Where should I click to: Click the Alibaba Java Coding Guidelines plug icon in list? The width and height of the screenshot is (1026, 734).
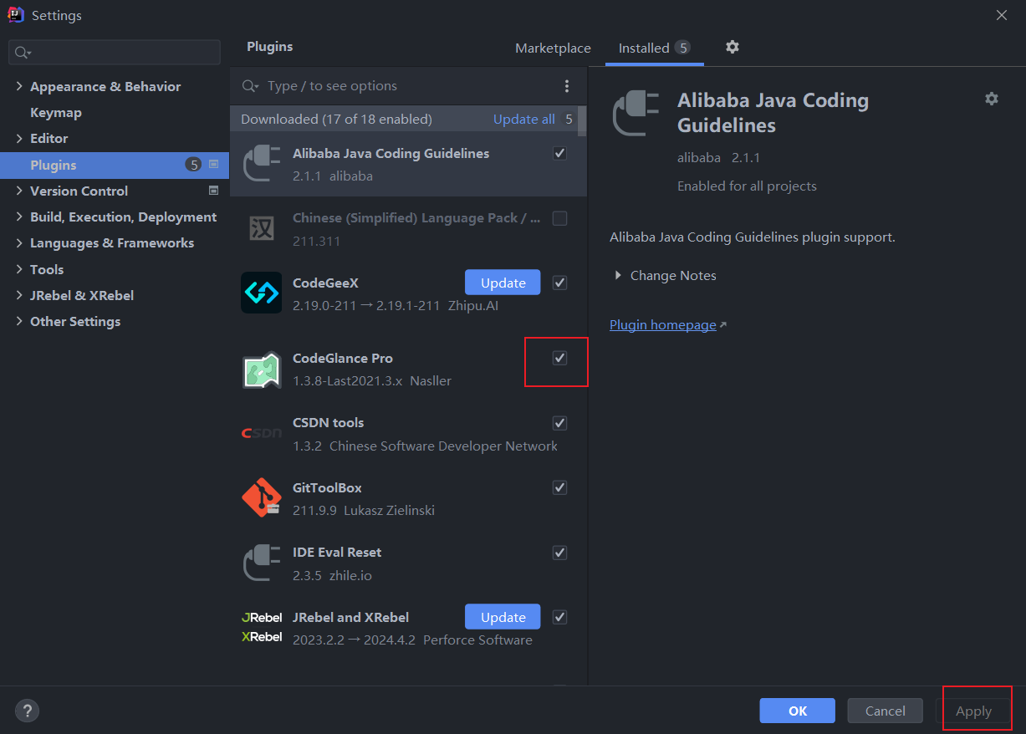(x=262, y=164)
